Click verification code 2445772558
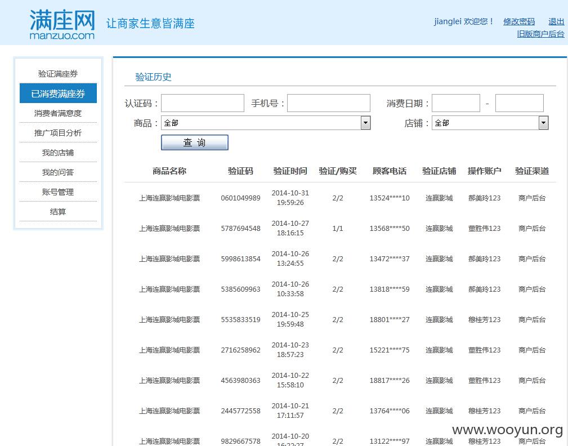568x446 pixels. tap(240, 411)
